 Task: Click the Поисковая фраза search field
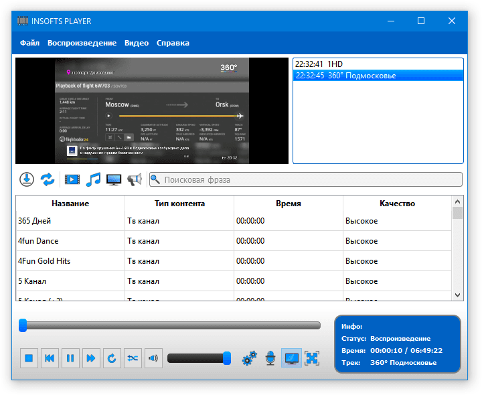(x=305, y=179)
